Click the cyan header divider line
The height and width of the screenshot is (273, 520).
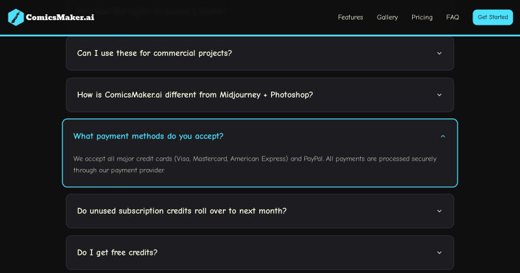[260, 35]
